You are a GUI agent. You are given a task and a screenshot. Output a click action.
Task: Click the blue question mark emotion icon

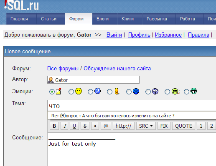[98, 91]
